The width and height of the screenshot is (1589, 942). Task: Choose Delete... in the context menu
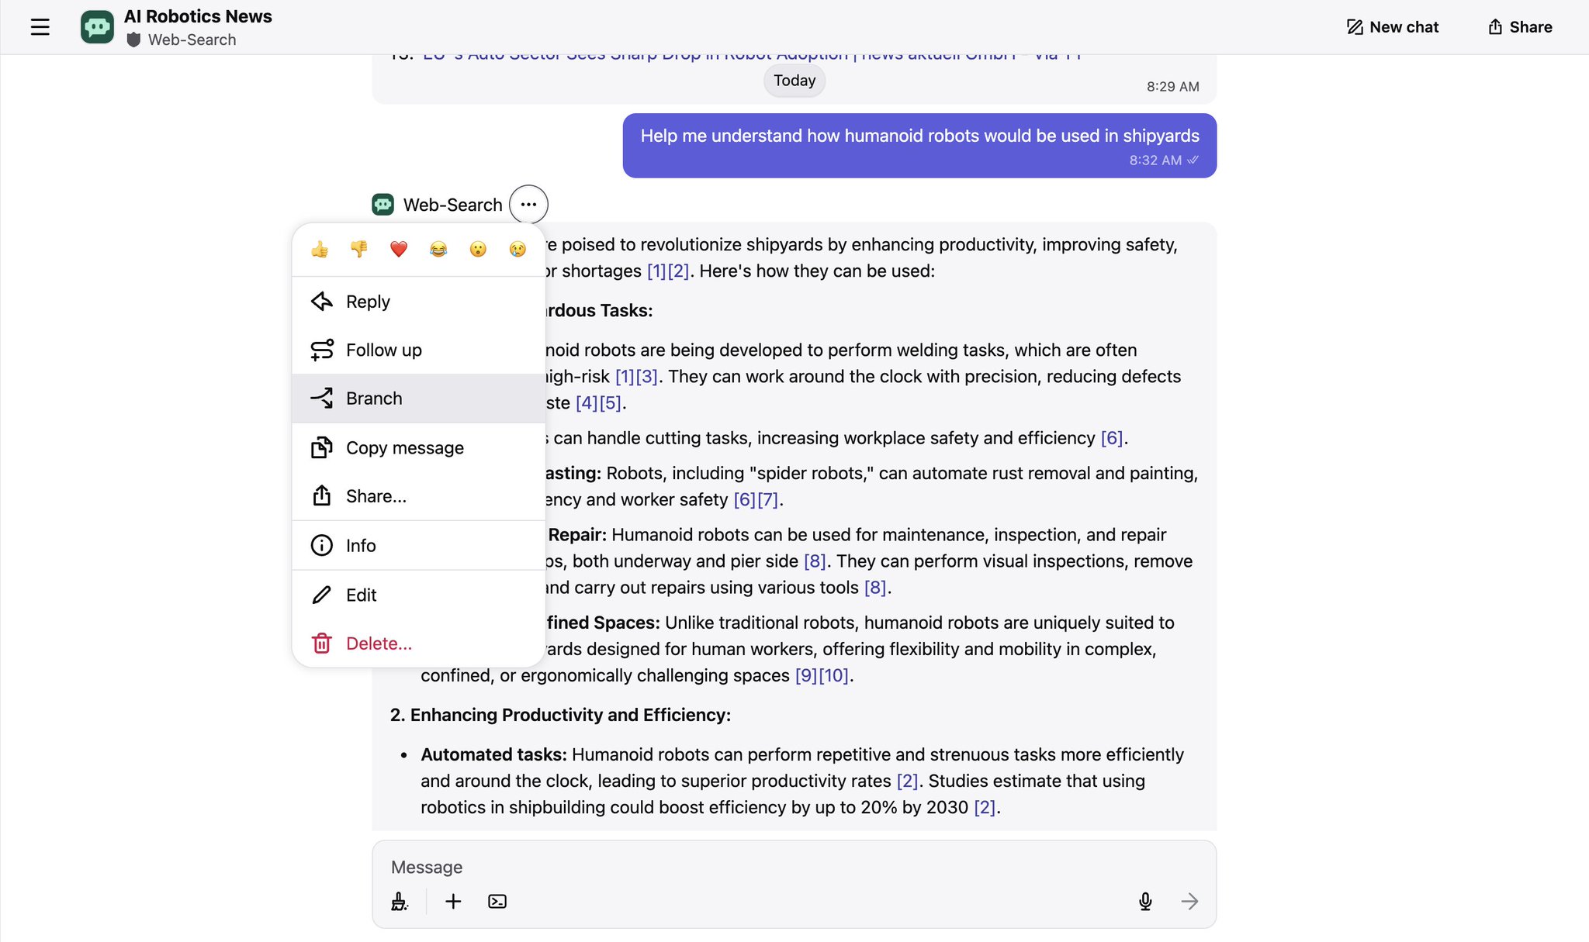click(419, 644)
